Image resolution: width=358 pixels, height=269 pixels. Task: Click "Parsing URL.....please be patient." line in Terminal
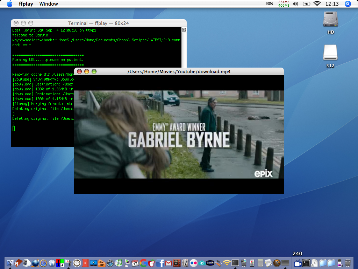coord(48,60)
